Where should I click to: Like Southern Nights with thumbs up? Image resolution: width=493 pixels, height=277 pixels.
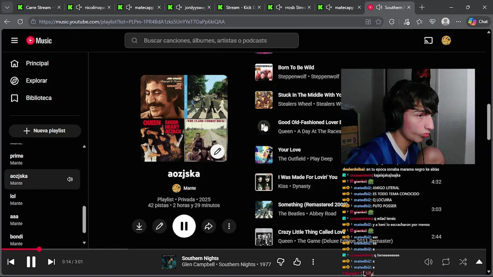(297, 262)
